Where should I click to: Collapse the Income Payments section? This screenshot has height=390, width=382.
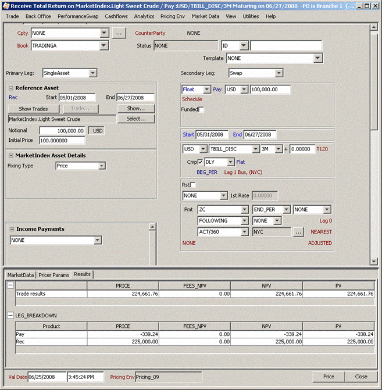coord(12,229)
